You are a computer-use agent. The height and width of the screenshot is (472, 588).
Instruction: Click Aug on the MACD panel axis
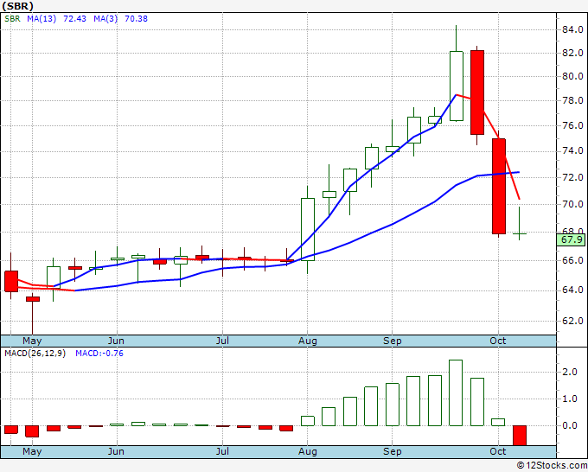(308, 451)
